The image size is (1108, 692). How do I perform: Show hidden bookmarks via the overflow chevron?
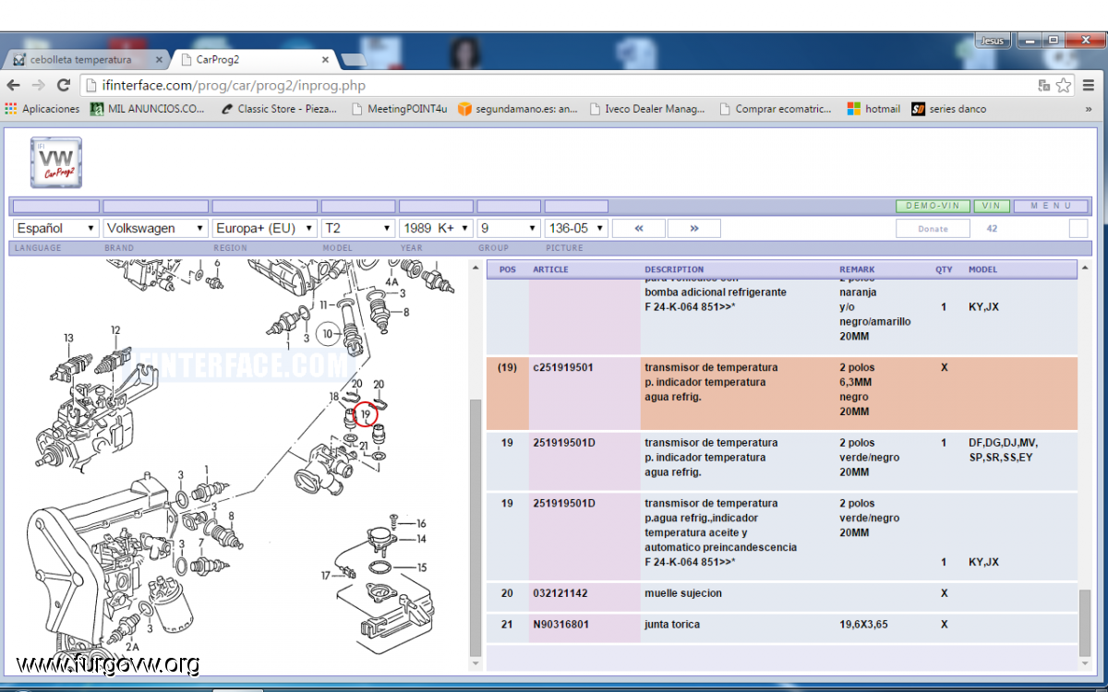(1089, 109)
